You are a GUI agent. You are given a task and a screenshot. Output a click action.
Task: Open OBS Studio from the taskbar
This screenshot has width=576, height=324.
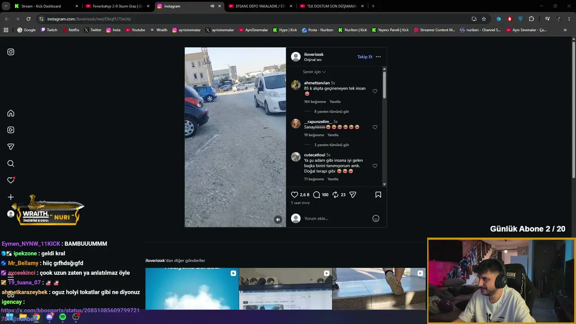click(76, 317)
